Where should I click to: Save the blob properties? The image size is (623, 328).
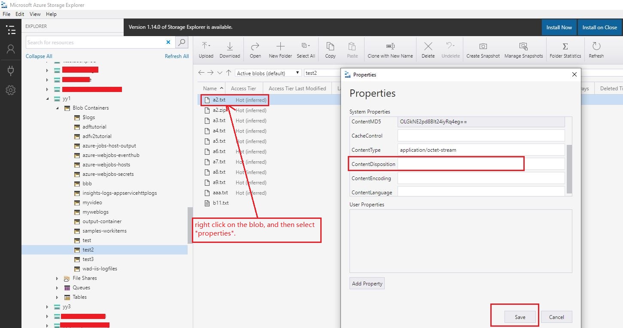pyautogui.click(x=520, y=317)
